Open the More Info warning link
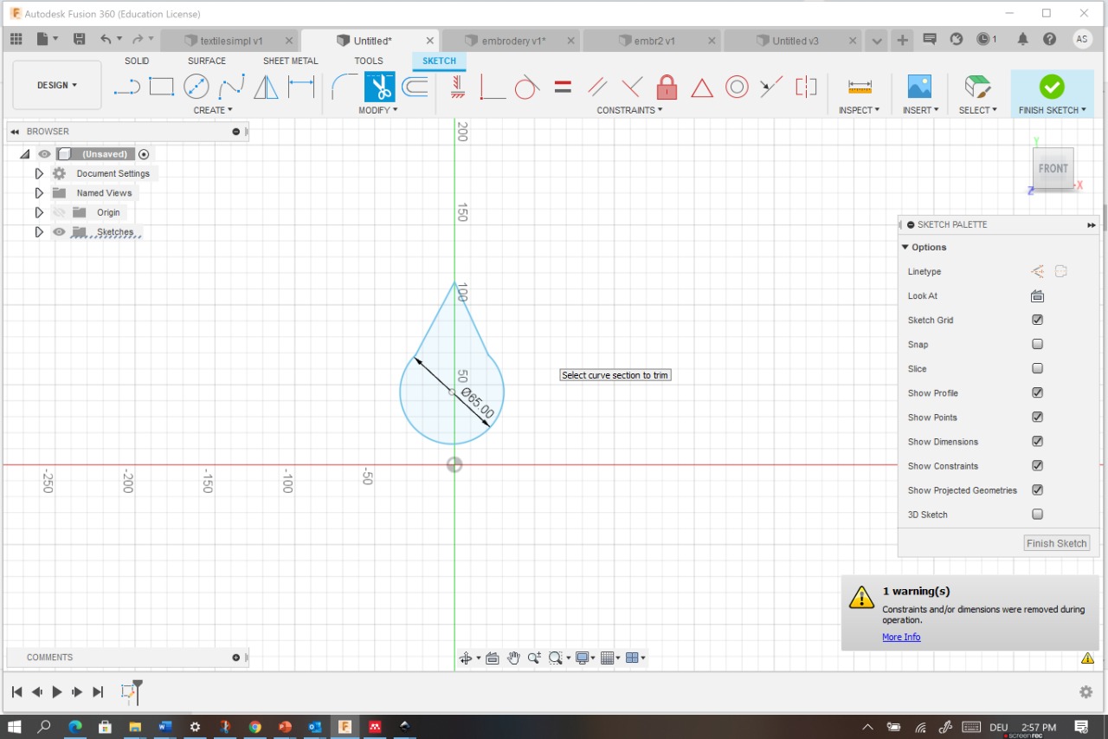 pos(901,637)
